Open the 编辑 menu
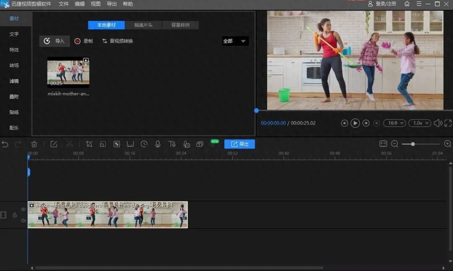 tap(80, 4)
